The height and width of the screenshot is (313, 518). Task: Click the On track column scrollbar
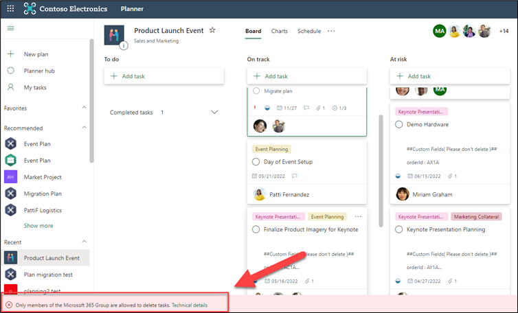[x=379, y=158]
